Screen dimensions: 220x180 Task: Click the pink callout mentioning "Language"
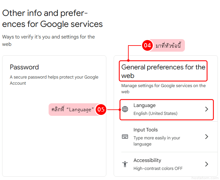(x=72, y=109)
